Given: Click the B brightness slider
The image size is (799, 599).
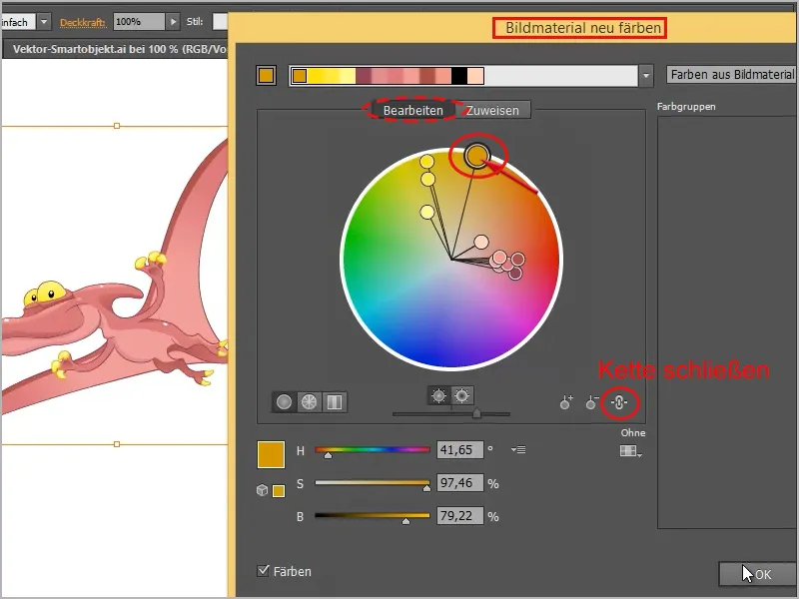Looking at the screenshot, I should (373, 515).
